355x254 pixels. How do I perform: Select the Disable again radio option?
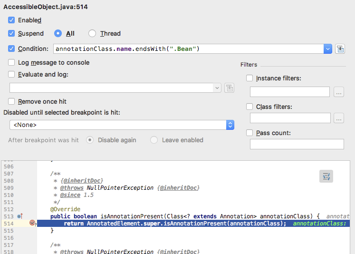tap(90, 140)
